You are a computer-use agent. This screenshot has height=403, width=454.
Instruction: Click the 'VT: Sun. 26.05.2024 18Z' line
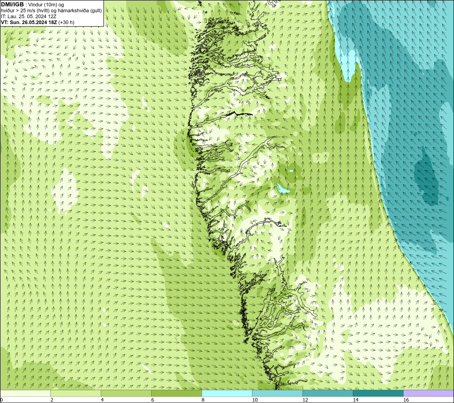pos(29,22)
